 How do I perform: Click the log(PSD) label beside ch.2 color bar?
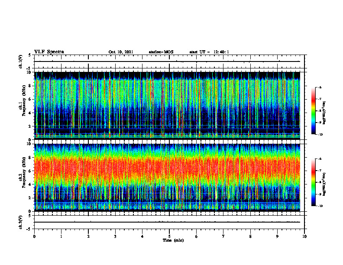tap(325, 184)
